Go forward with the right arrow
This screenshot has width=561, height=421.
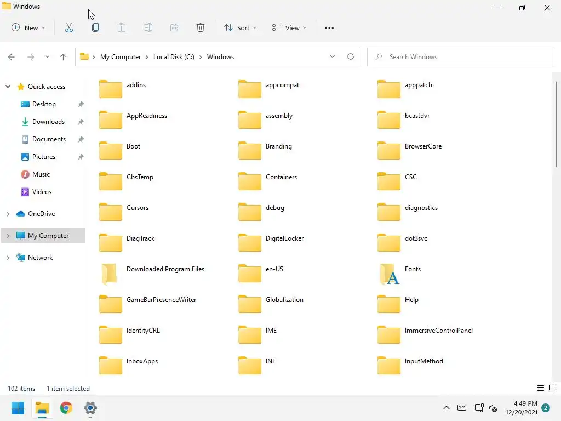(x=31, y=57)
